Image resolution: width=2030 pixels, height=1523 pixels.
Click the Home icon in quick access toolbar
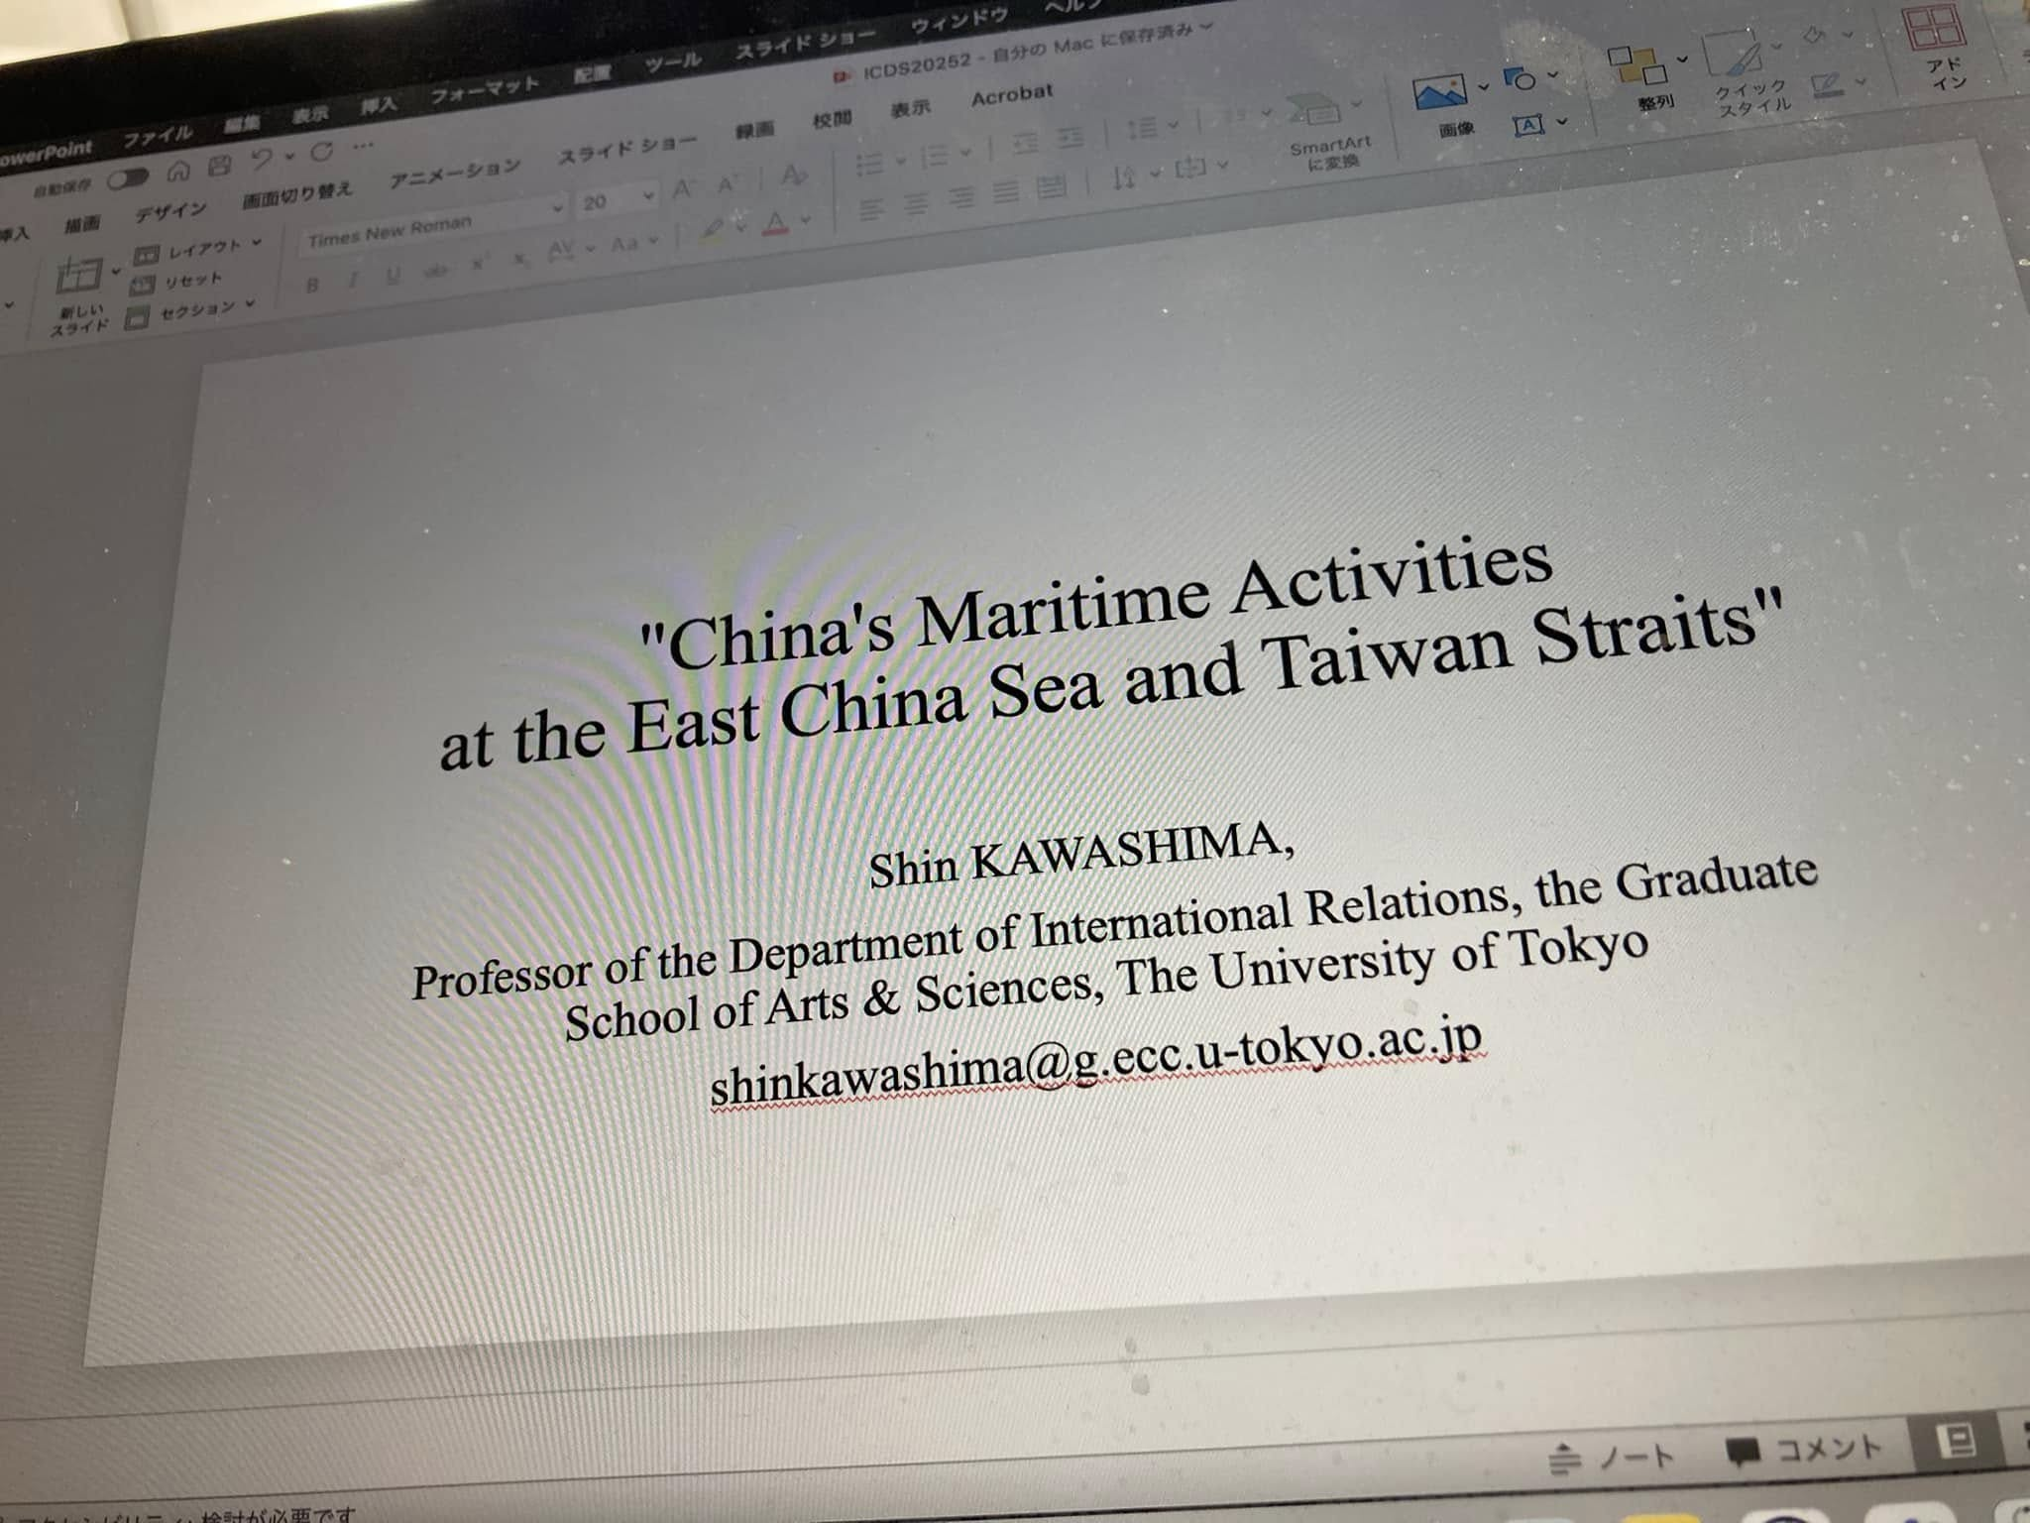[178, 172]
